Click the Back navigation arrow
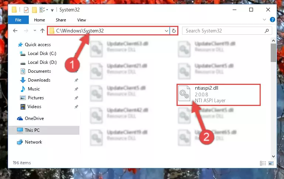This screenshot has width=284, height=179. [x=15, y=31]
